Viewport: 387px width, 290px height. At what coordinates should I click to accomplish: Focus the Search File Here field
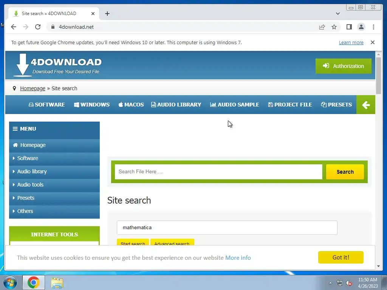(x=218, y=172)
